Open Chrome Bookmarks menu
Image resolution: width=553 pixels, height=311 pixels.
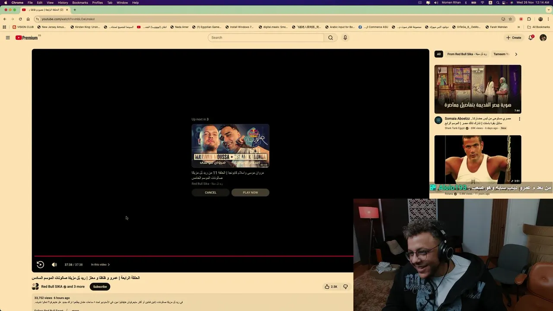point(80,3)
